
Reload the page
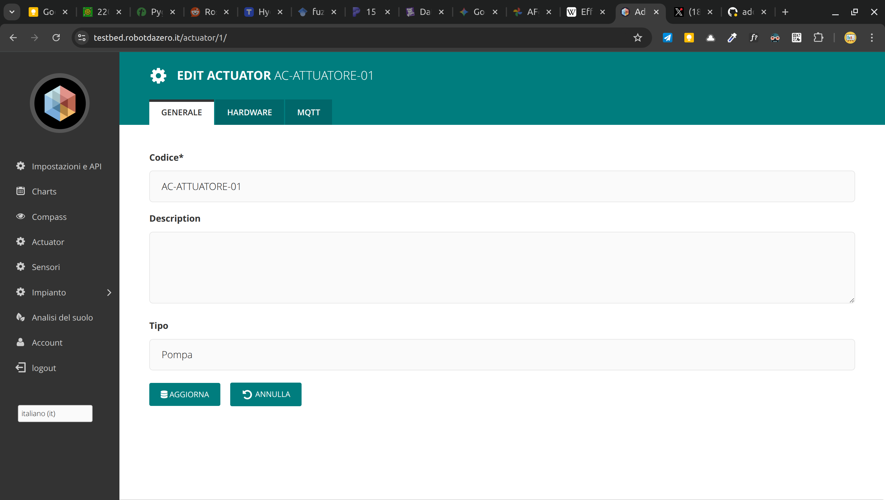point(56,37)
